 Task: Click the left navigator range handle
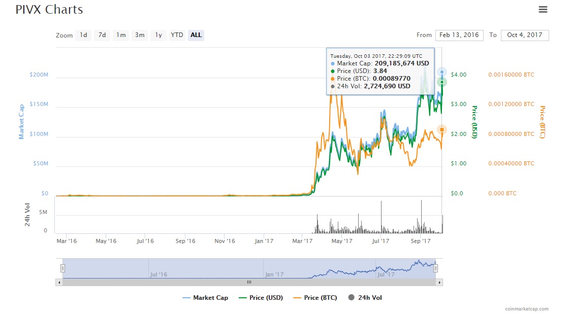(x=63, y=268)
